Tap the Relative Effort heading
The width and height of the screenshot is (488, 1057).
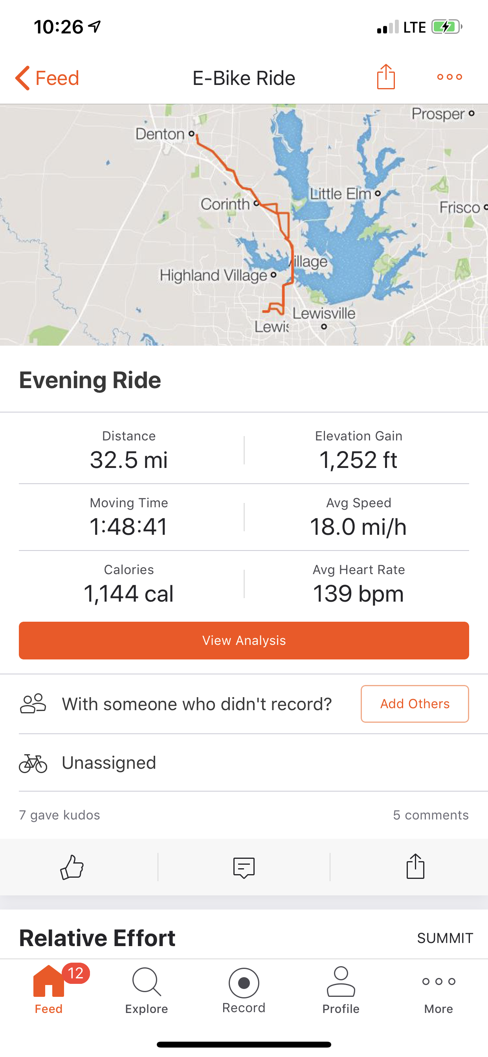click(97, 938)
